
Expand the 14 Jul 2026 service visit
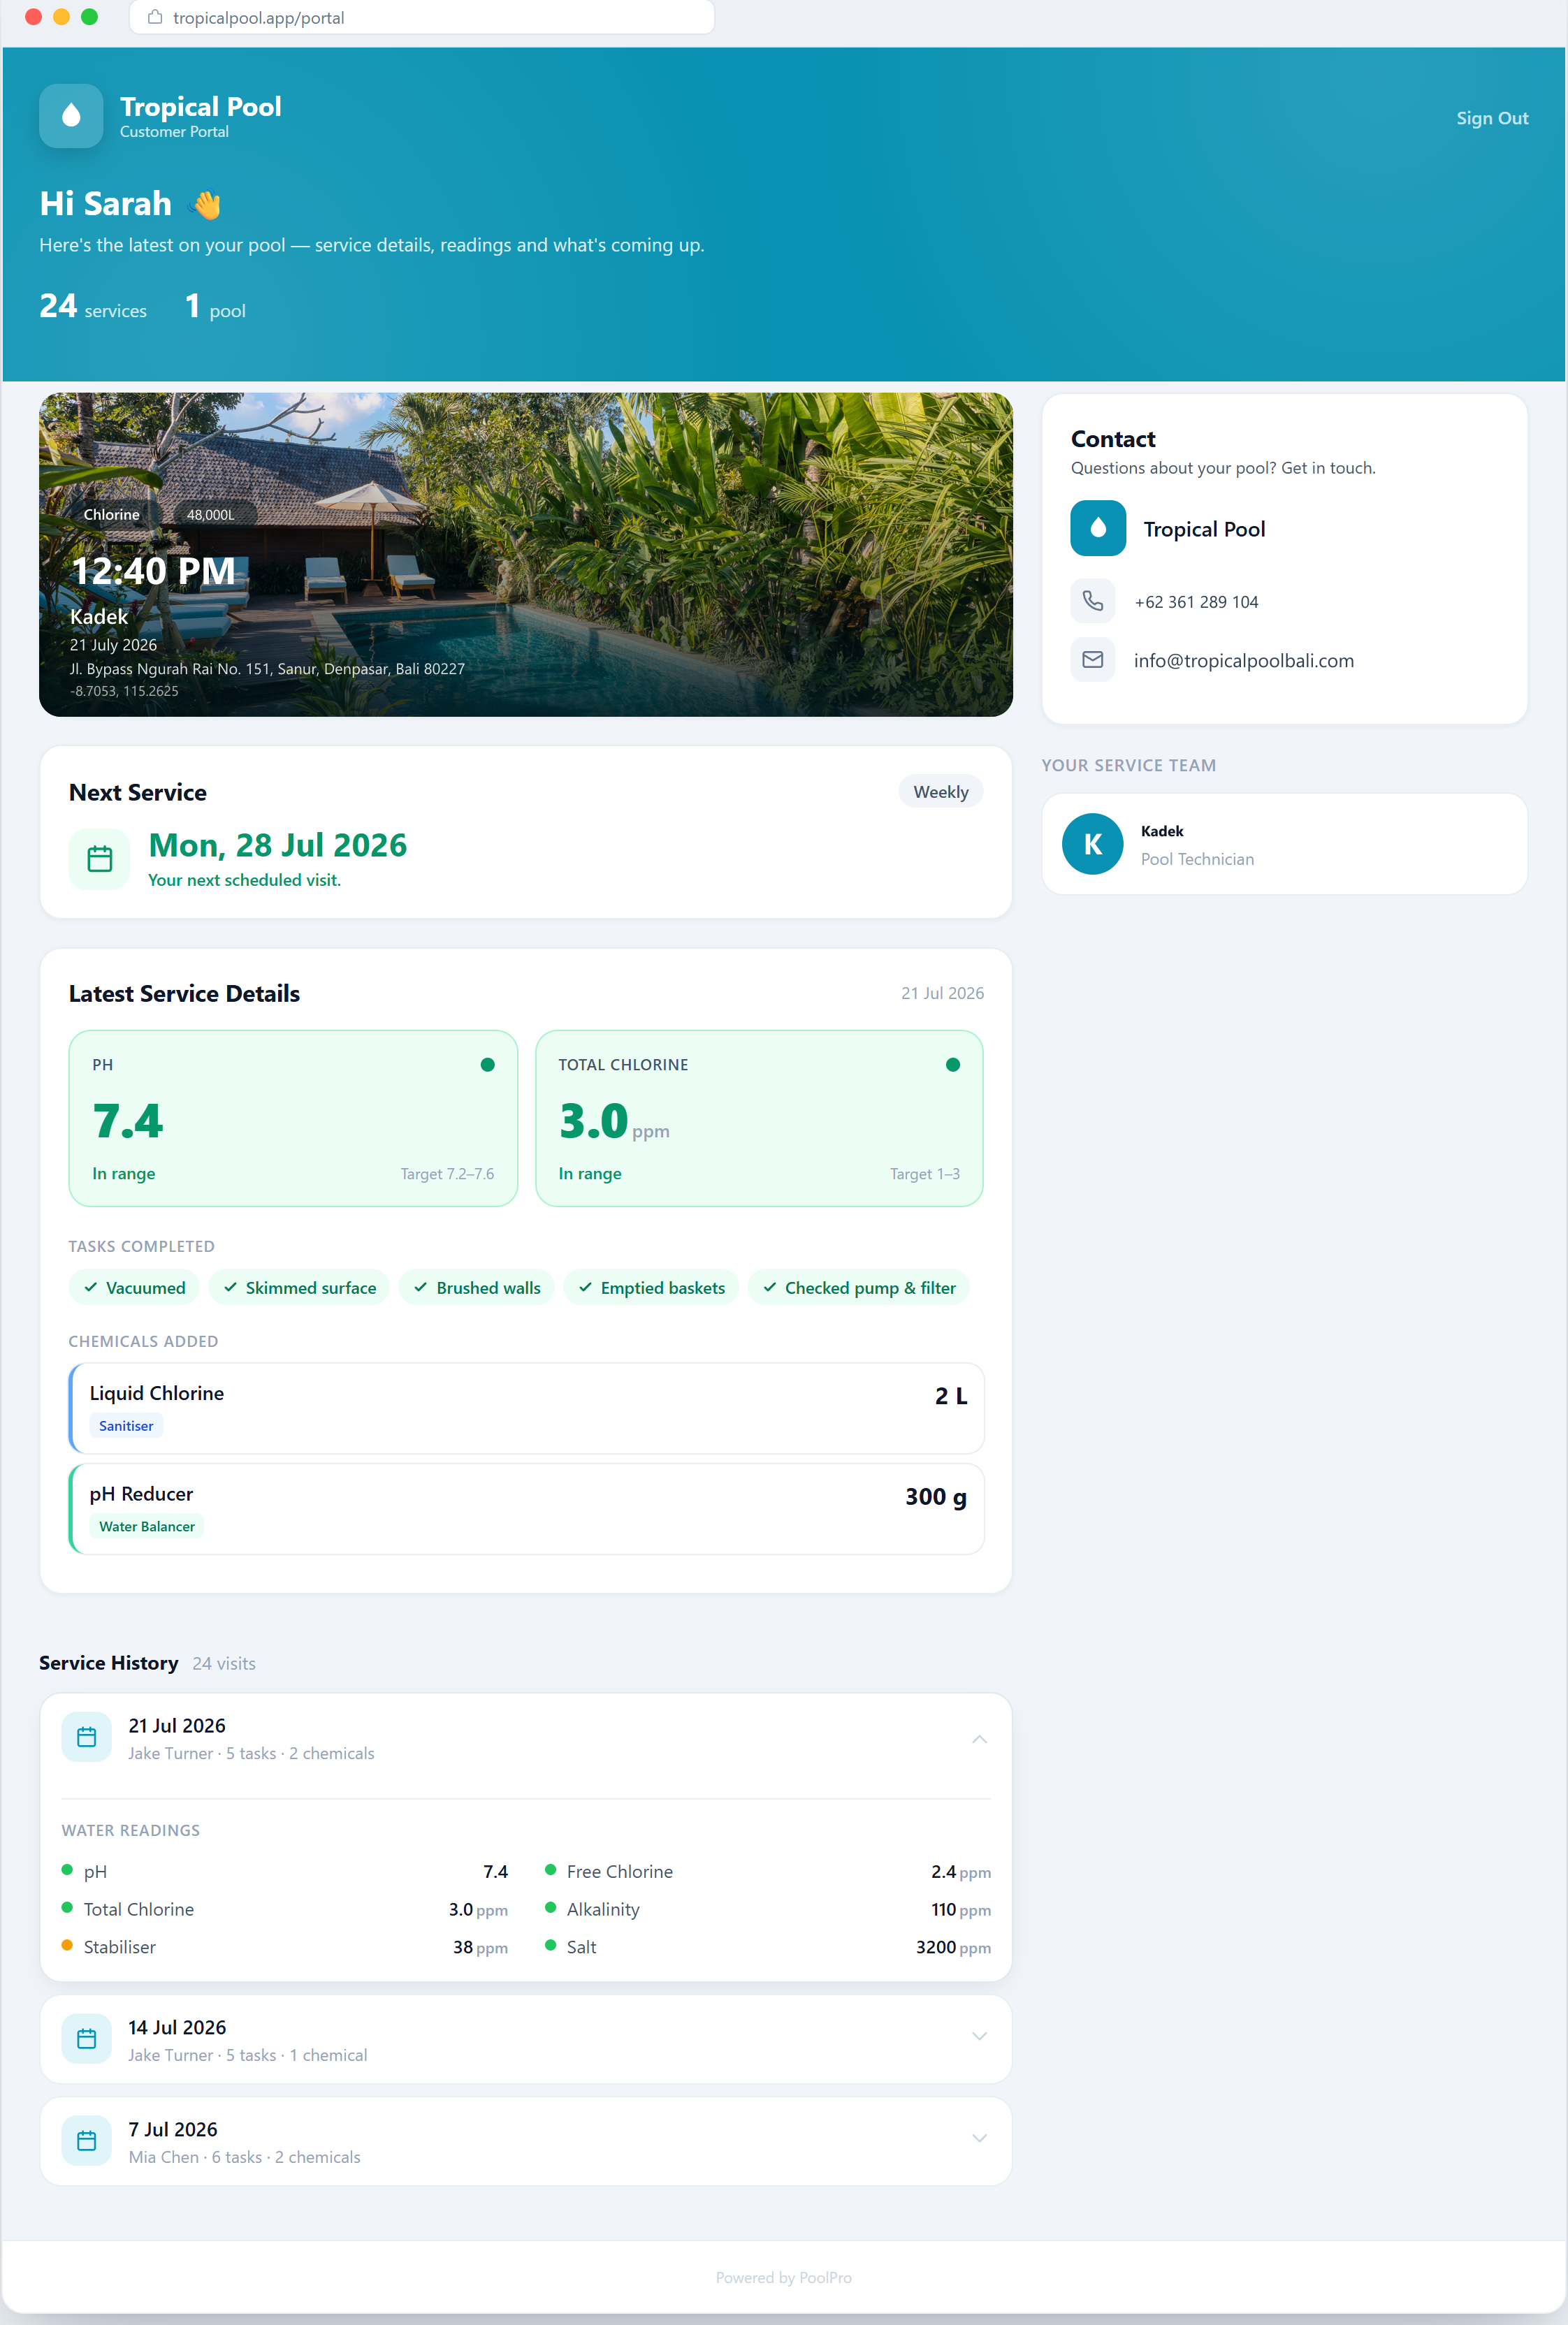point(980,2037)
